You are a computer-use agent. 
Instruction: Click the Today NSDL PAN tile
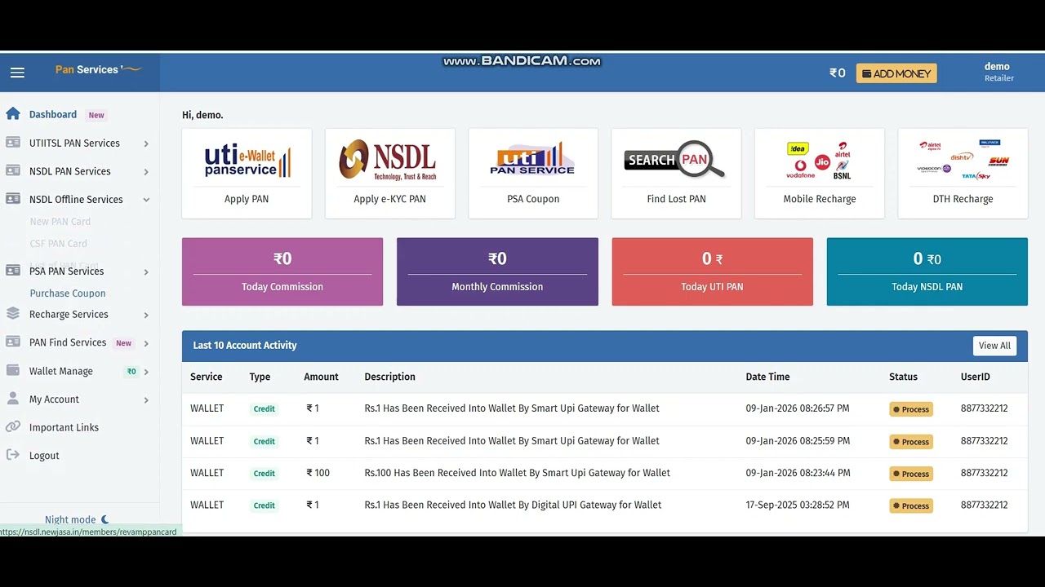(927, 271)
